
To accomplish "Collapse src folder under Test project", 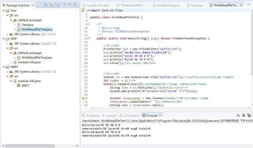I will pos(7,15).
